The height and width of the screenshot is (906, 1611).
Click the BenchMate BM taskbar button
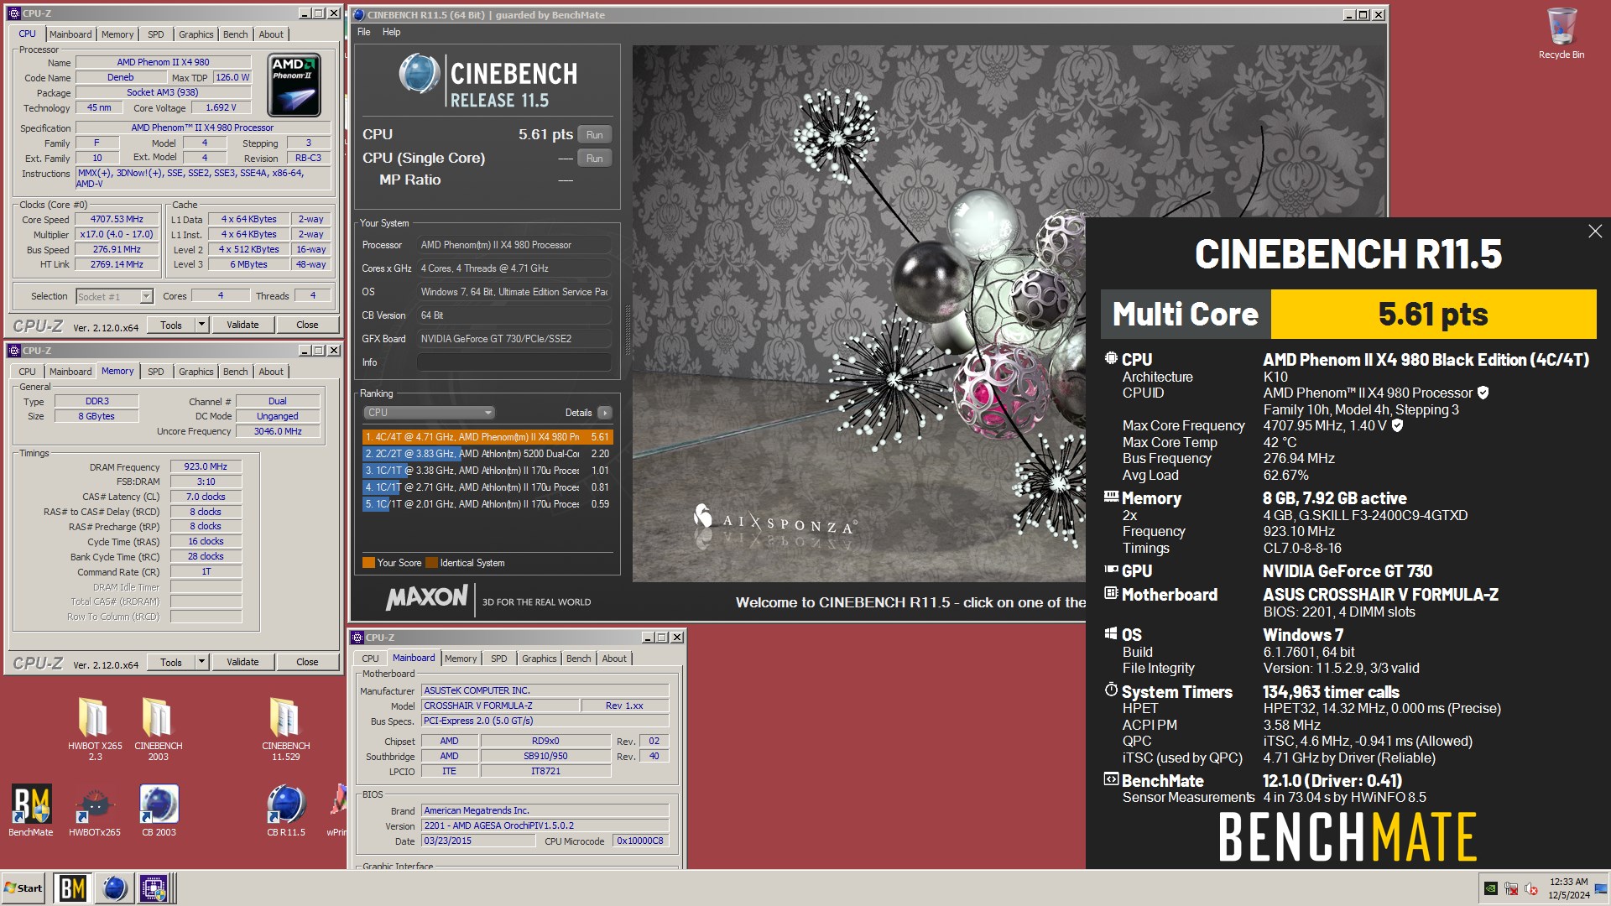point(72,888)
